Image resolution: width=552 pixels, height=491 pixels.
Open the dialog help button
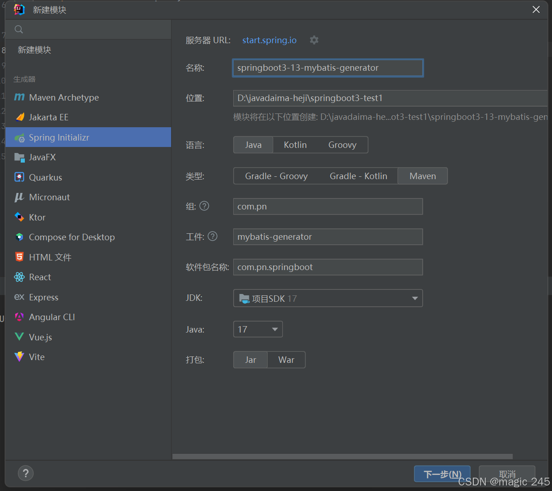tap(26, 473)
